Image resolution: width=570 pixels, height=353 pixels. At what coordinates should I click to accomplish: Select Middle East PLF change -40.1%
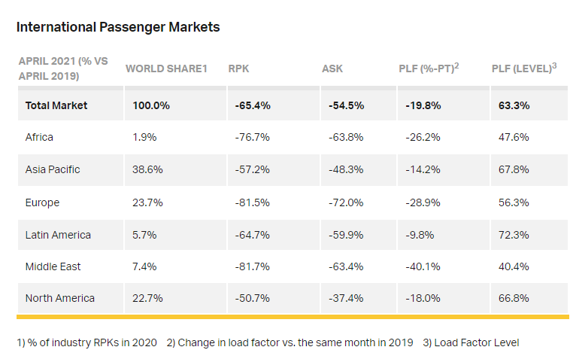point(423,266)
